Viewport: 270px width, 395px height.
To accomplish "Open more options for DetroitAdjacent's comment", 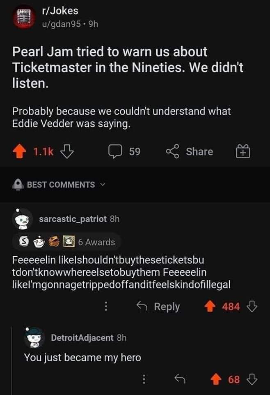I will click(144, 379).
